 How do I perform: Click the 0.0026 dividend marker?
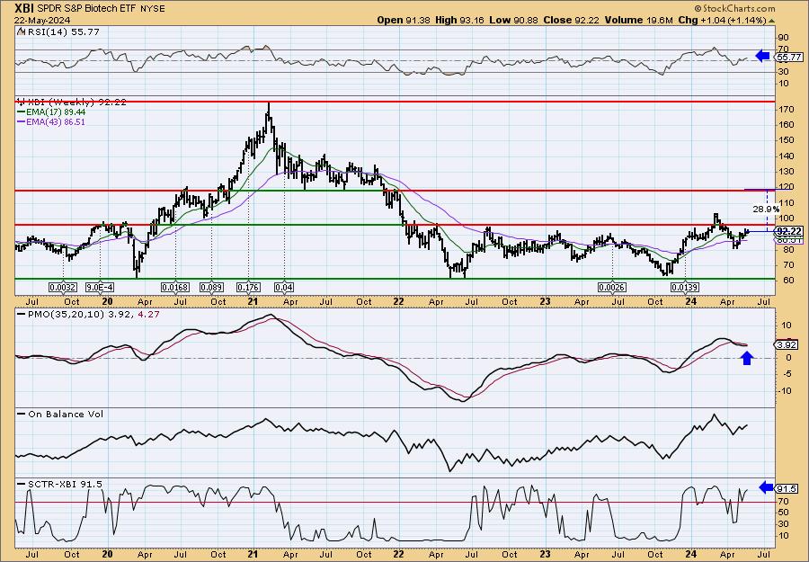point(612,287)
